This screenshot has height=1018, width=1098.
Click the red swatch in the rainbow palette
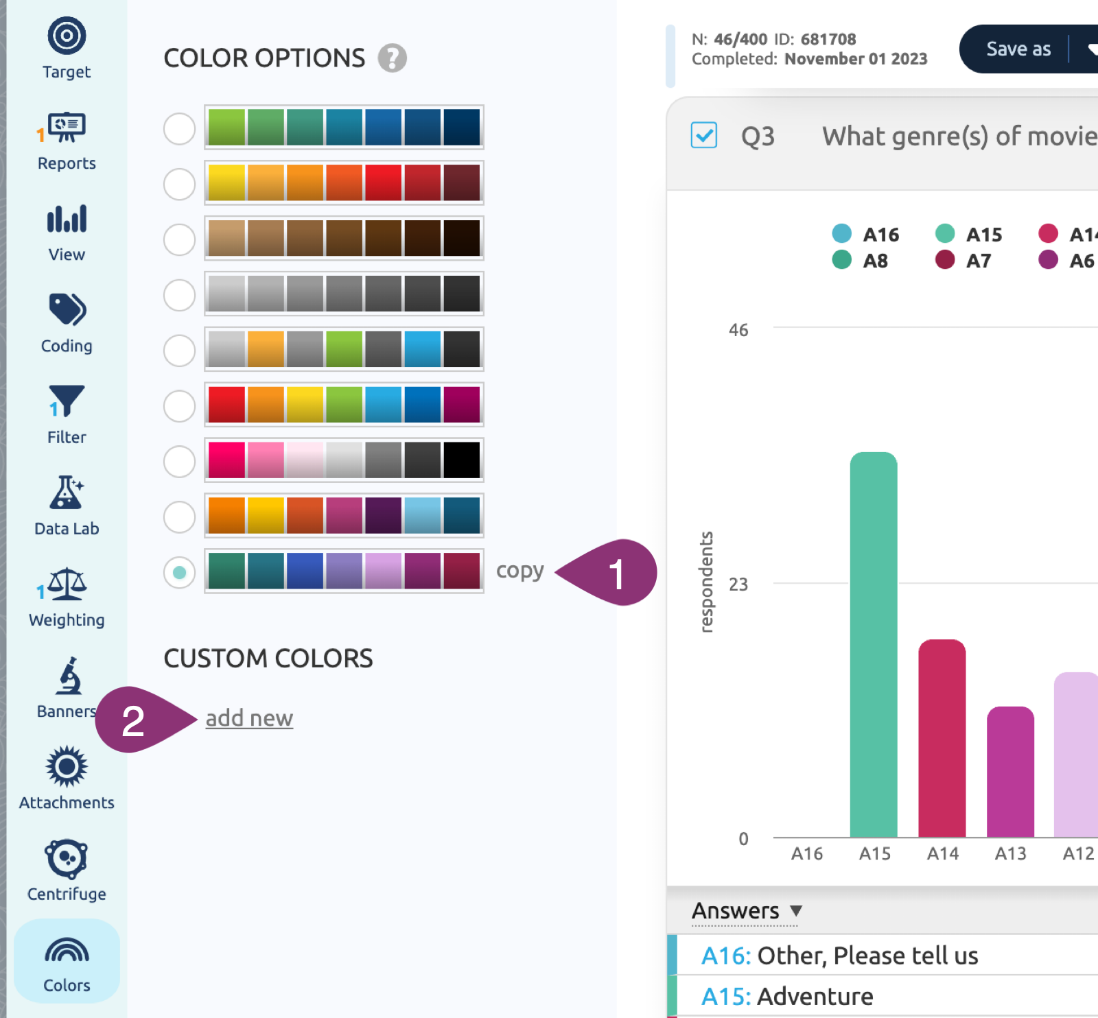pyautogui.click(x=226, y=404)
